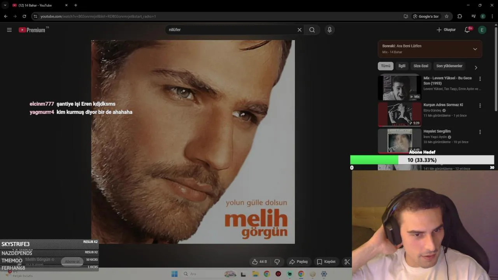Viewport: 498px width, 280px height.
Task: Open the YouTube guide hamburger menu
Action: (x=9, y=30)
